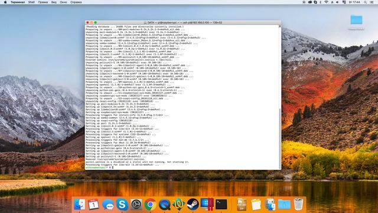Open the Apple menu

[x=5, y=2]
